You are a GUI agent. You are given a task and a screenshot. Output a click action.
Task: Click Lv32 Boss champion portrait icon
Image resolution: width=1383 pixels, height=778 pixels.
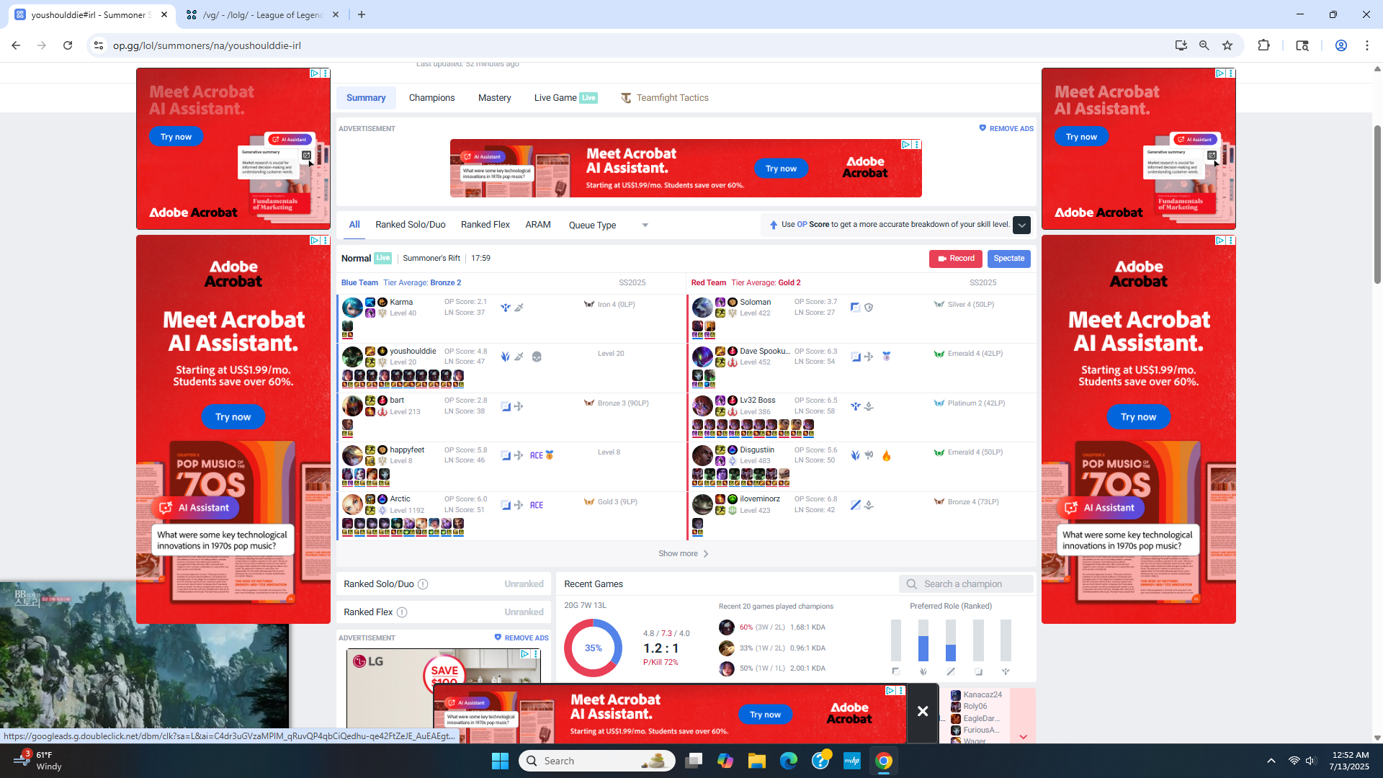(702, 406)
